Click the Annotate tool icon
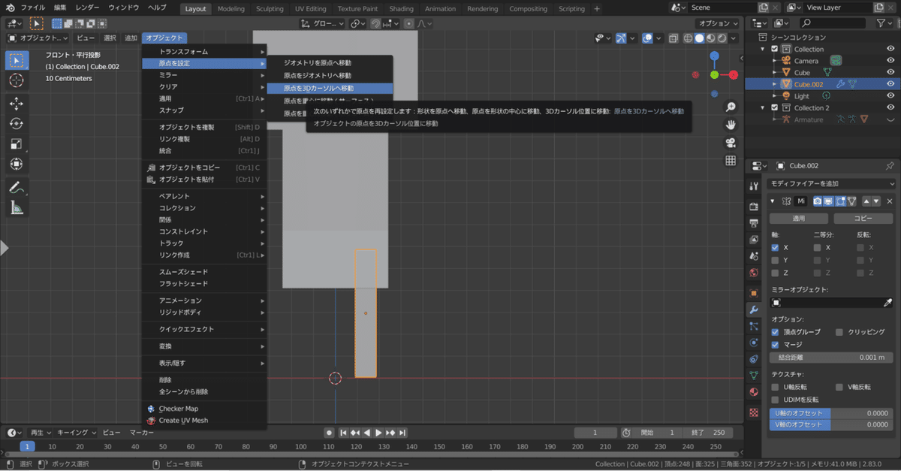 17,187
